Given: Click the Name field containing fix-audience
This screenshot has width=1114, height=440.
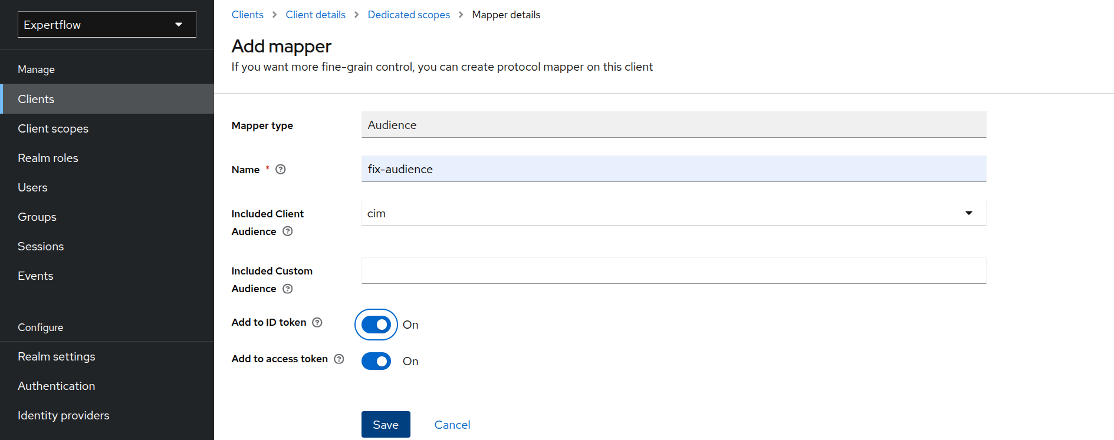Looking at the screenshot, I should [673, 169].
